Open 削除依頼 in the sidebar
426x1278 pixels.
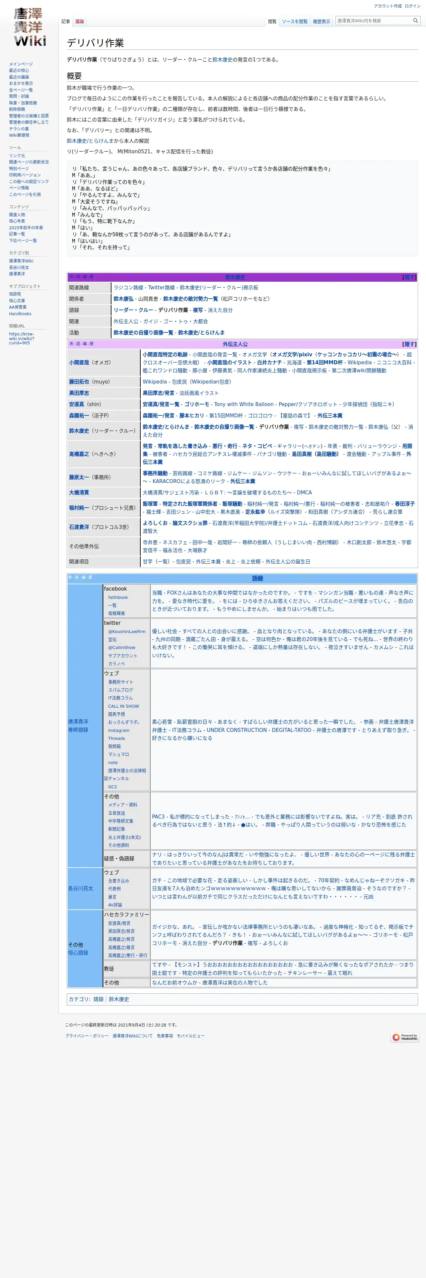[17, 109]
